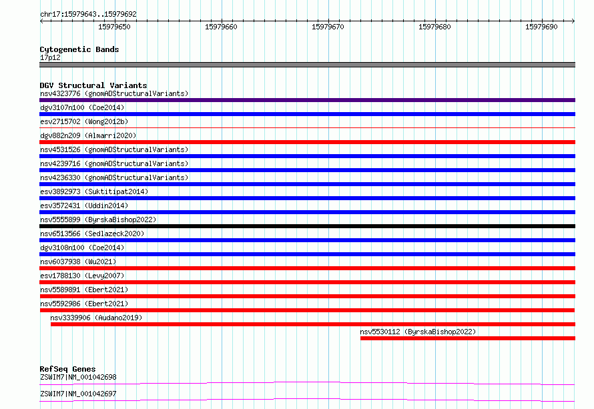Open the esv2715702 (Wong2012b) variant
This screenshot has height=409, width=594.
pyautogui.click(x=84, y=121)
